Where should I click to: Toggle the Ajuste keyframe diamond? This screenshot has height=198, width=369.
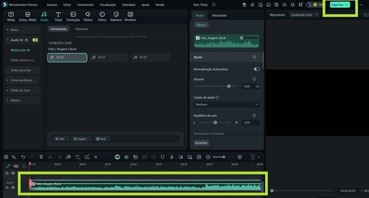254,57
